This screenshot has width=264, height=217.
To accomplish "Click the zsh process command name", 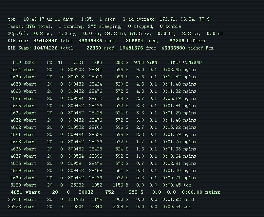I will 187,207.
